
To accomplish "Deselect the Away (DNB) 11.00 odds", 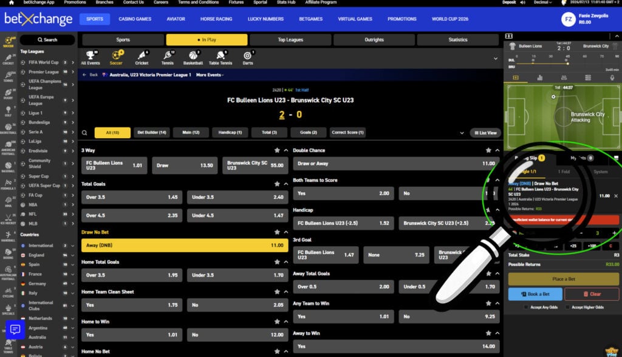I will point(185,245).
